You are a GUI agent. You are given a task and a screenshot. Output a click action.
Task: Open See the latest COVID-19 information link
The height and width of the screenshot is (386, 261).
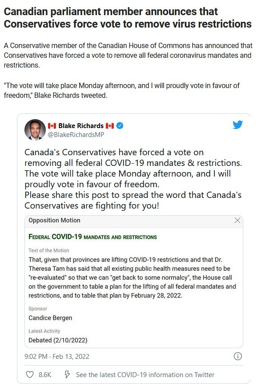coord(145,375)
